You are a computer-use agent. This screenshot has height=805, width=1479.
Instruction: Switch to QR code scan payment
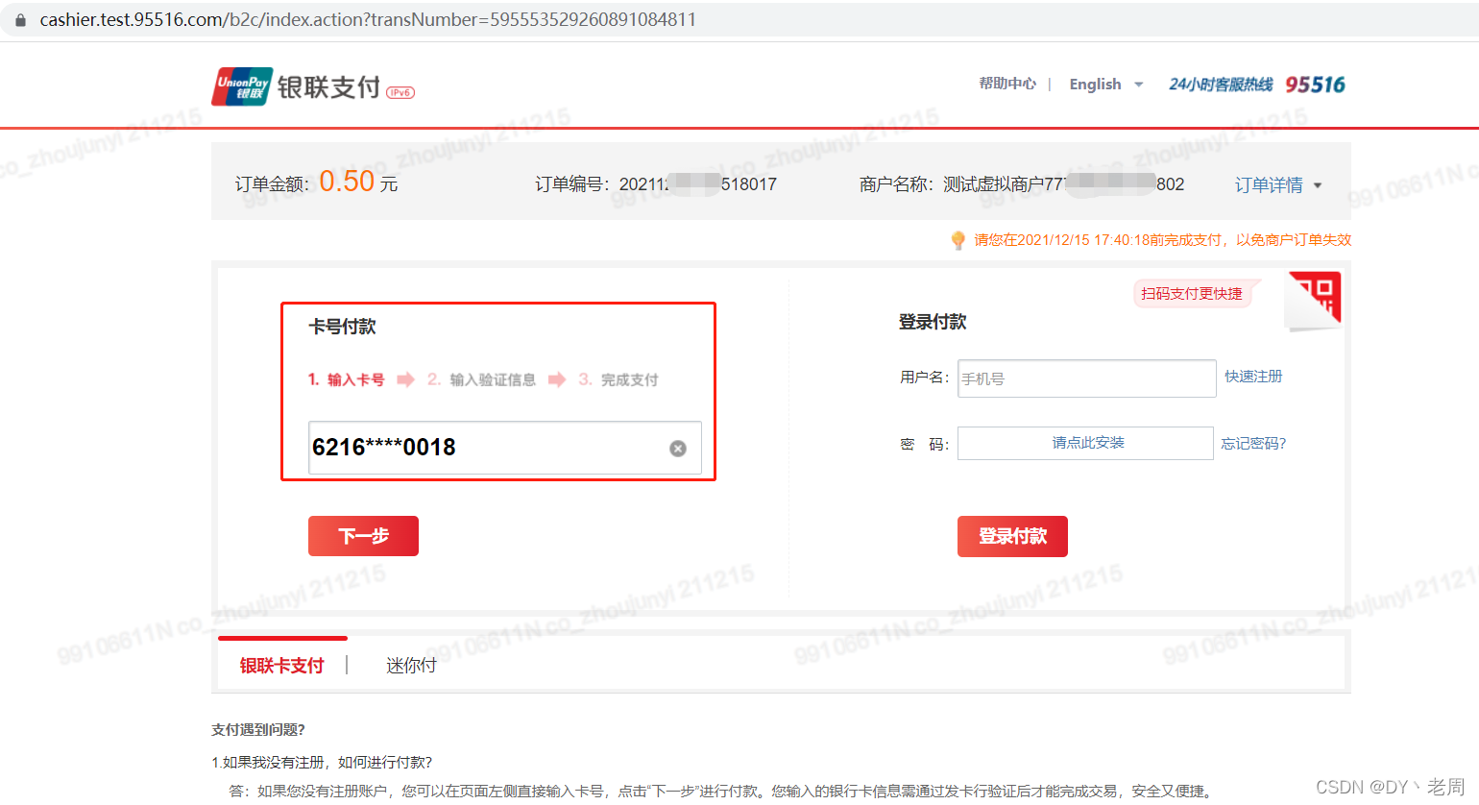point(1314,299)
